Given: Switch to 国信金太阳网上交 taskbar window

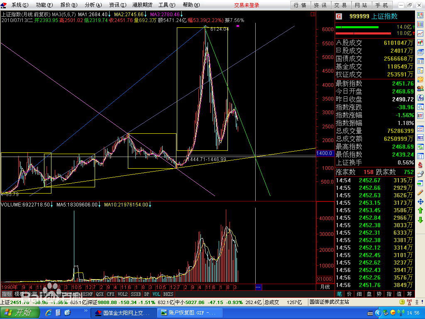Looking at the screenshot, I should 123,313.
